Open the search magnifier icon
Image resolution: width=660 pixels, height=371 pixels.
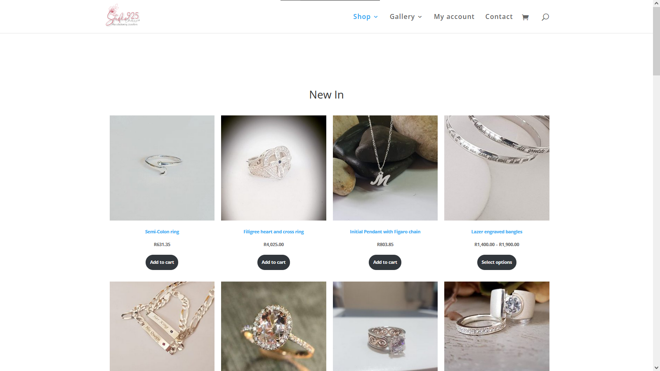tap(545, 17)
